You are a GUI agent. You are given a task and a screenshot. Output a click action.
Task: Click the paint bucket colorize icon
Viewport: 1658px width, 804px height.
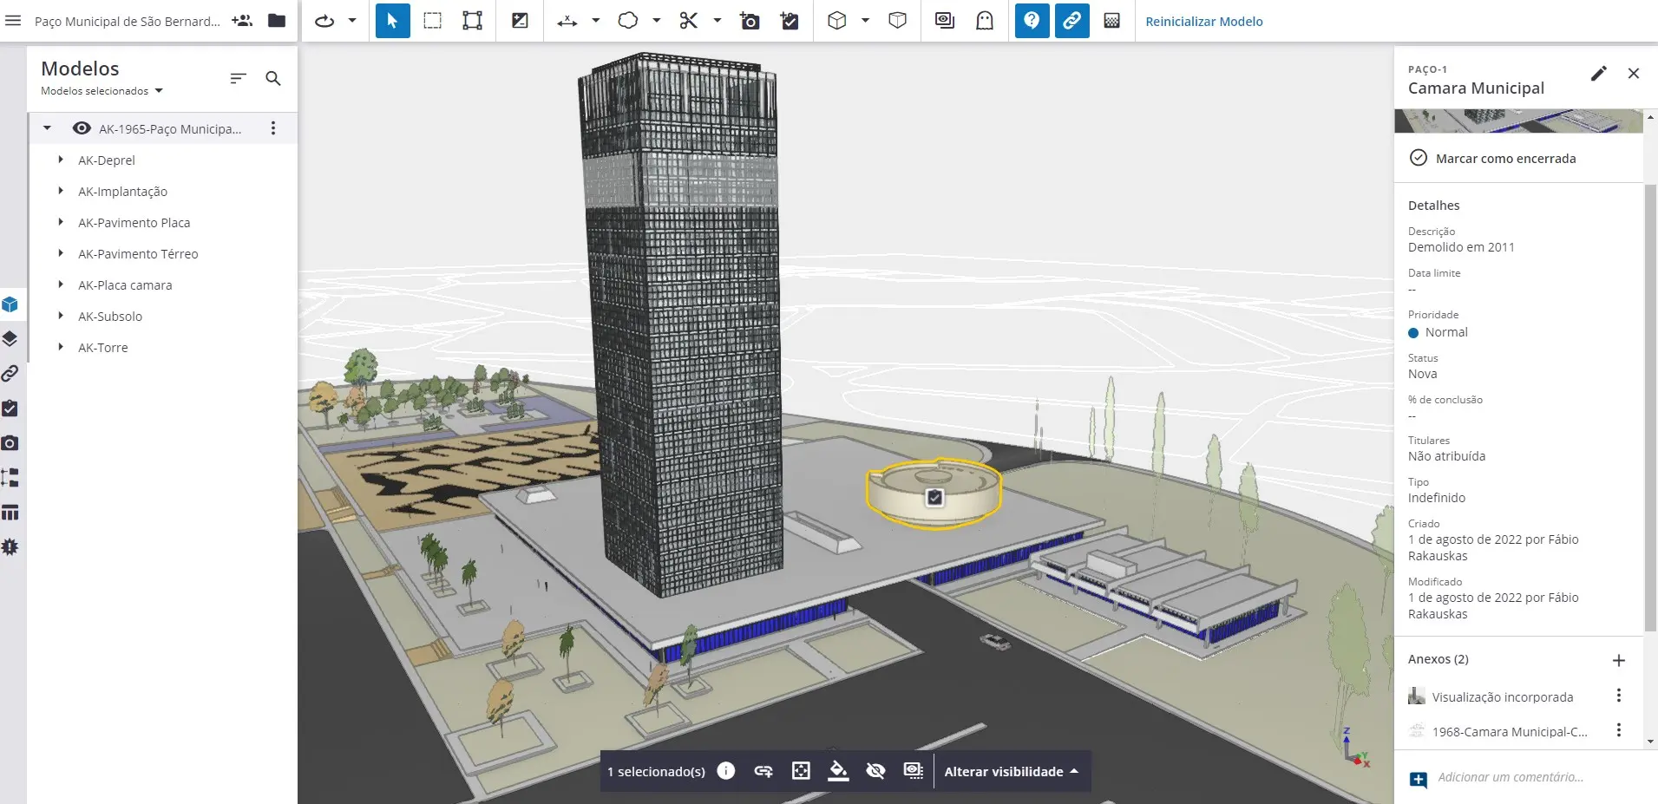pos(838,771)
